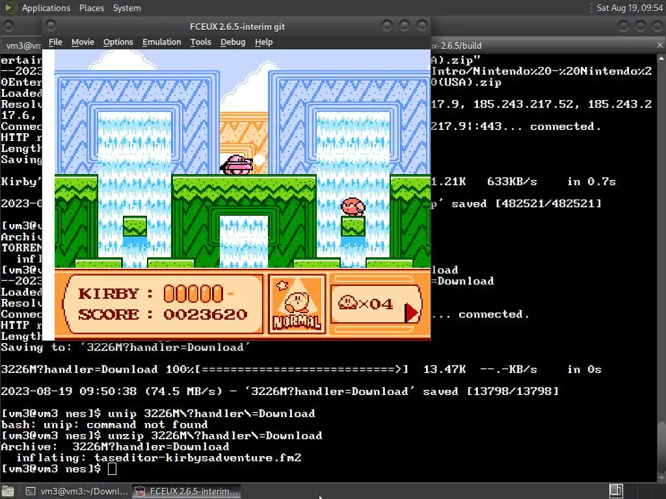Click the terminal window menu button at title left
This screenshot has height=499, width=666.
pos(8,26)
